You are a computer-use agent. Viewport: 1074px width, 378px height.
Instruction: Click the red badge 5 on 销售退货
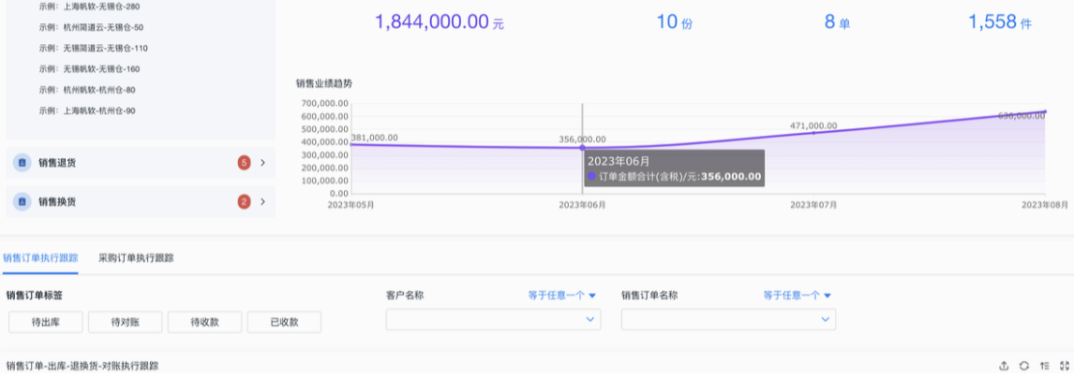coord(245,163)
